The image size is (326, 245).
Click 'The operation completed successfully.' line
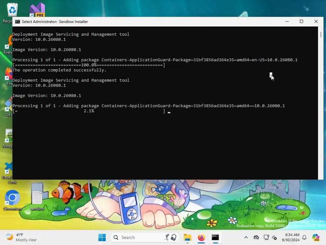pyautogui.click(x=60, y=70)
